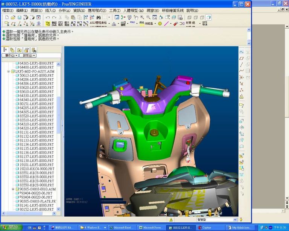Open the 顯示 dropdown in model tree

(10, 55)
